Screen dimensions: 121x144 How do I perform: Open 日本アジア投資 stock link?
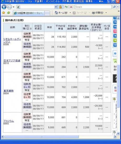pos(12,60)
